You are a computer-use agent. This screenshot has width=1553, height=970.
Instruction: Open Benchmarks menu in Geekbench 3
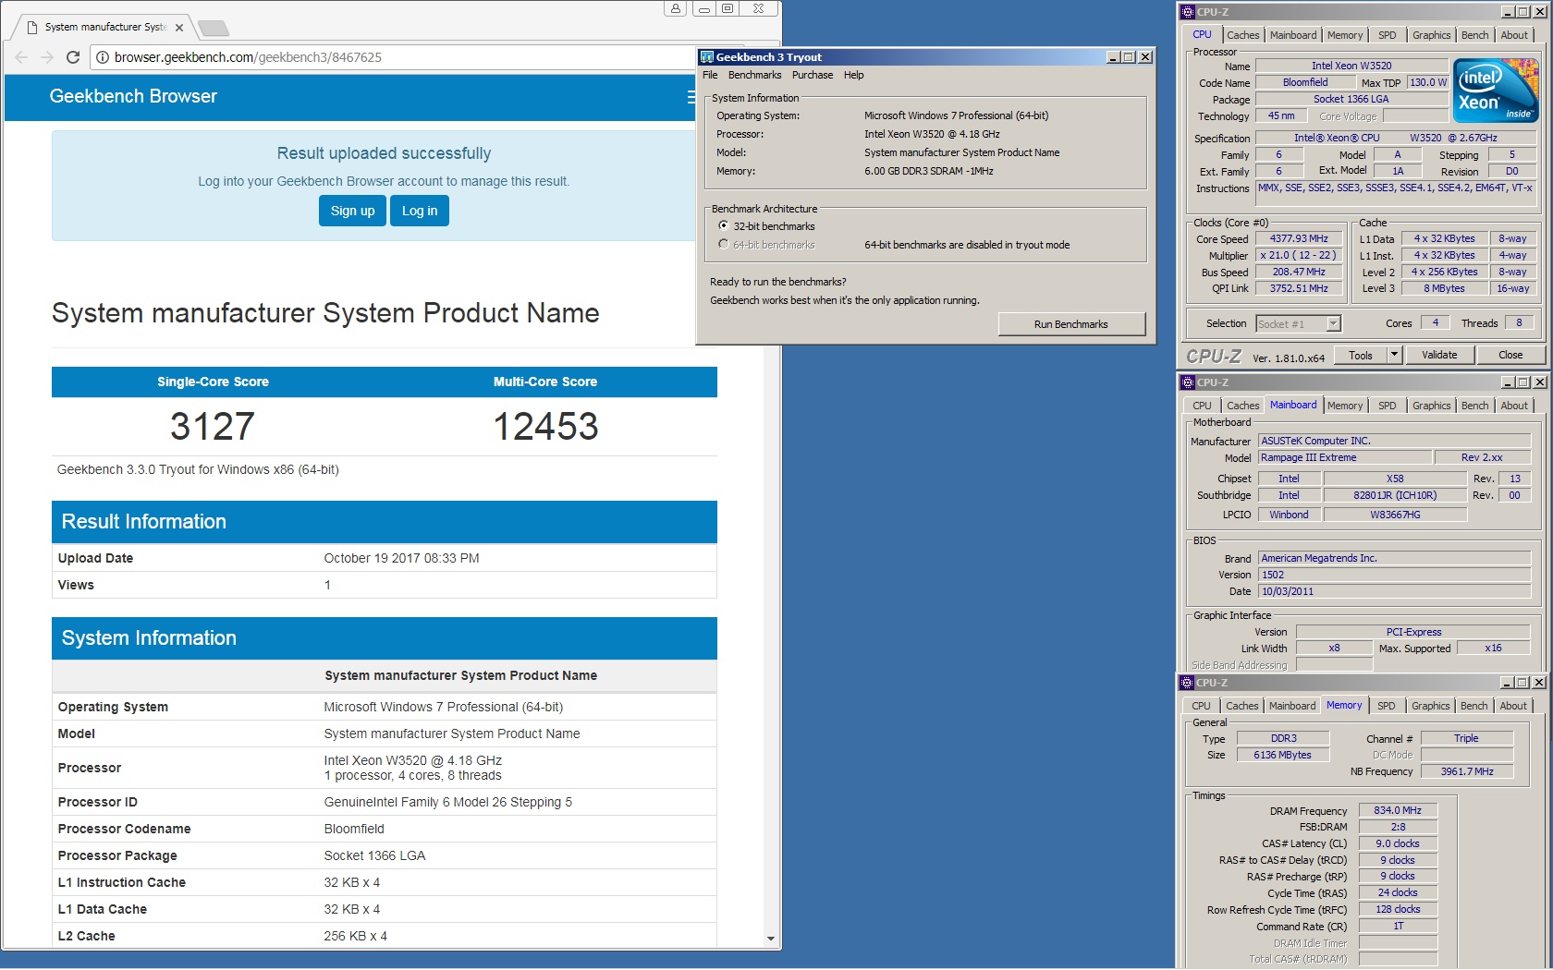(754, 75)
